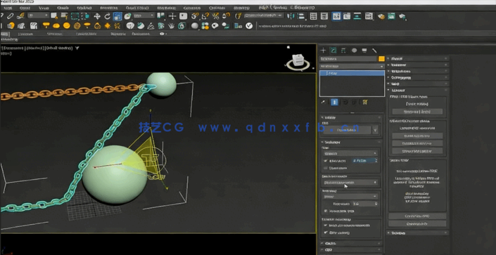Open the Rendering menu
Screen dimensions: 496x255
(167, 8)
